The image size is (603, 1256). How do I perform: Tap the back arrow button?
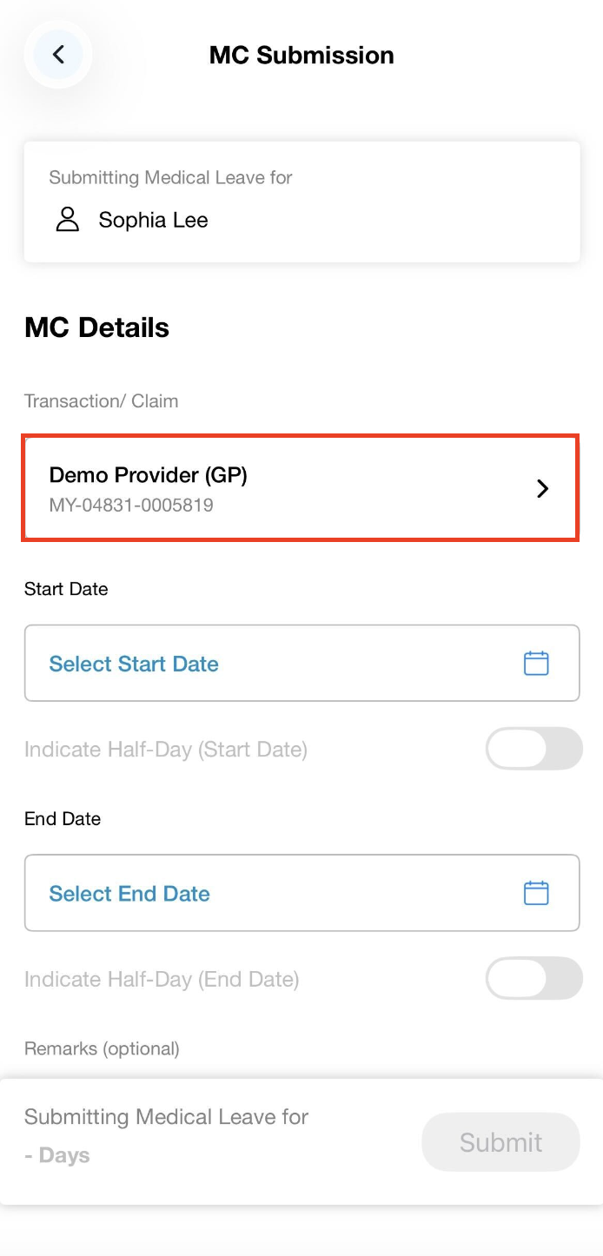pos(58,55)
